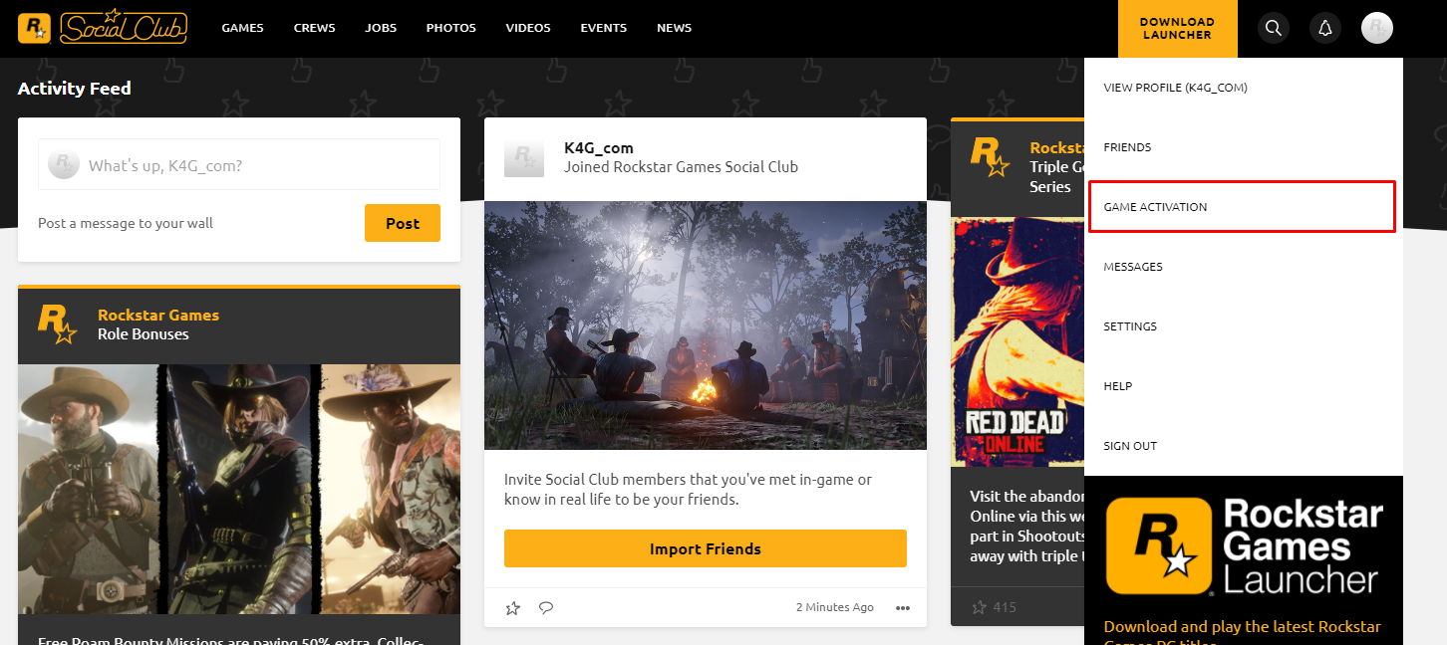Click the Import Friends button
Viewport: 1447px width, 645px height.
(x=705, y=548)
